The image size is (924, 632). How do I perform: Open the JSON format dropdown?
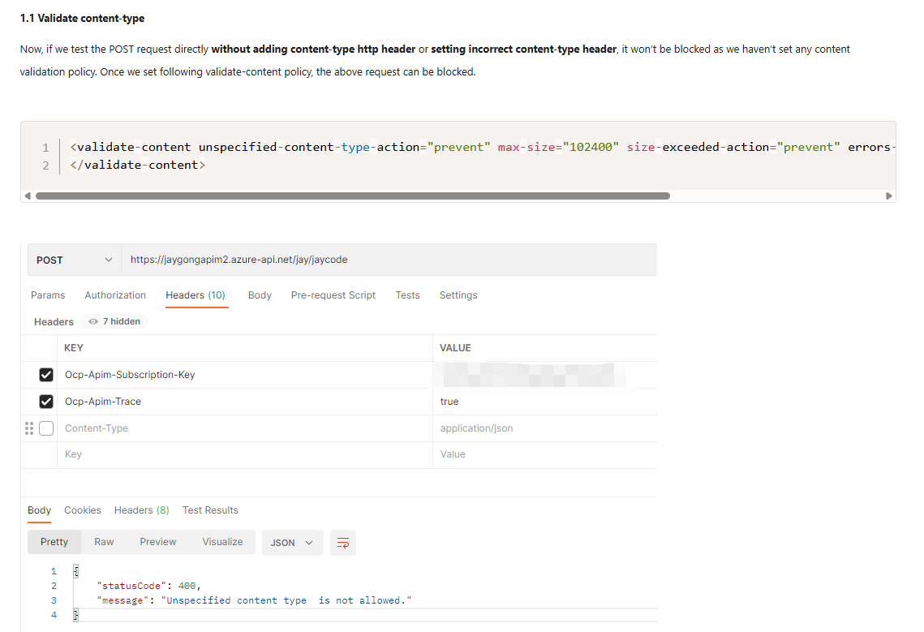tap(292, 543)
